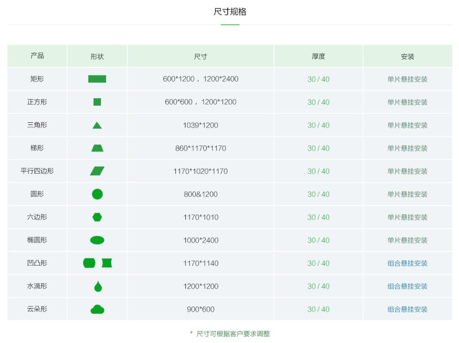The height and width of the screenshot is (343, 459).
Task: Click the green square shape icon
Action: pos(97,102)
